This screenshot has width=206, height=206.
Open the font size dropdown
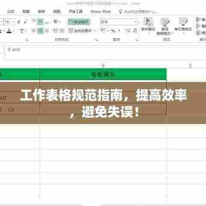point(13,22)
